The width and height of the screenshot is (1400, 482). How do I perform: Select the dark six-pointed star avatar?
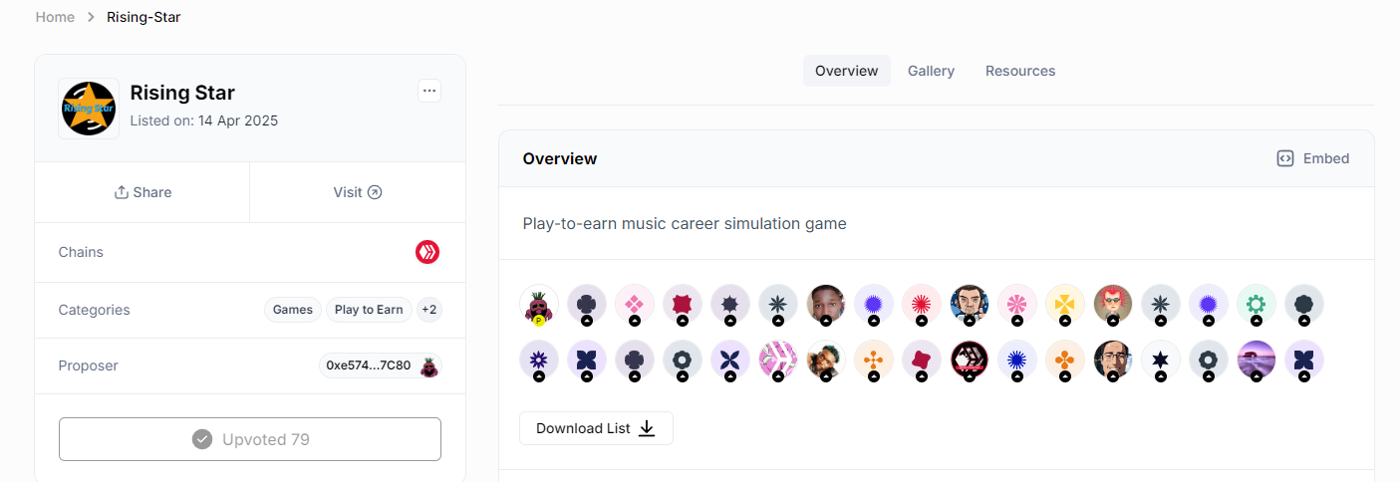coord(1161,360)
